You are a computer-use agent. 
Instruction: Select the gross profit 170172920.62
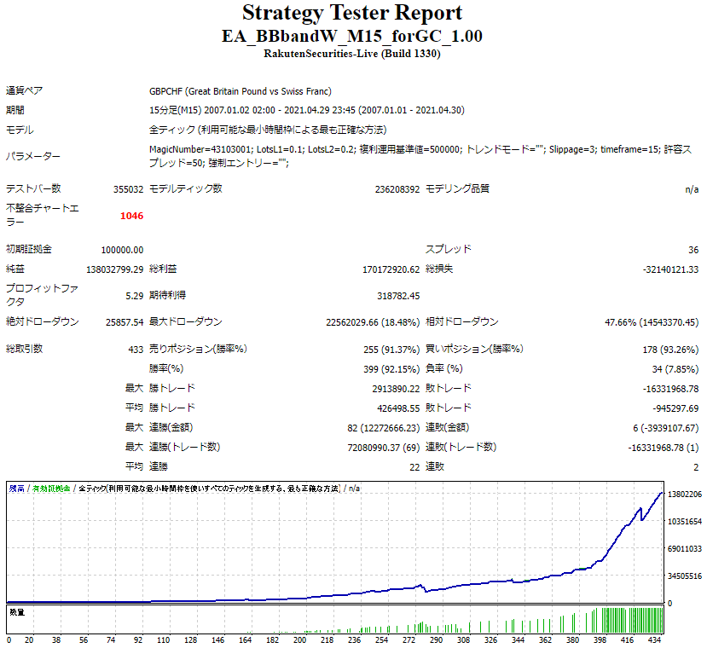391,269
